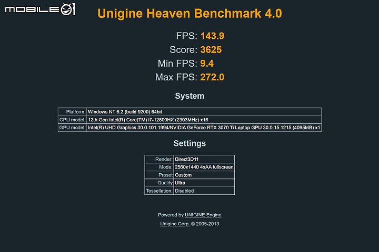Click the Preset label cell

pos(159,175)
